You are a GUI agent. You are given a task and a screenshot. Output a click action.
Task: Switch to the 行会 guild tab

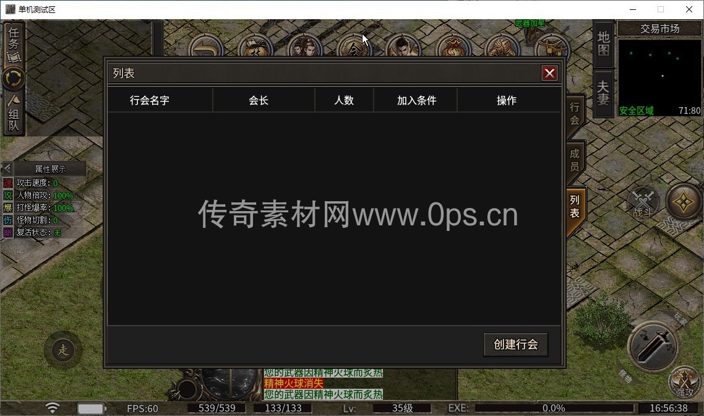click(575, 114)
